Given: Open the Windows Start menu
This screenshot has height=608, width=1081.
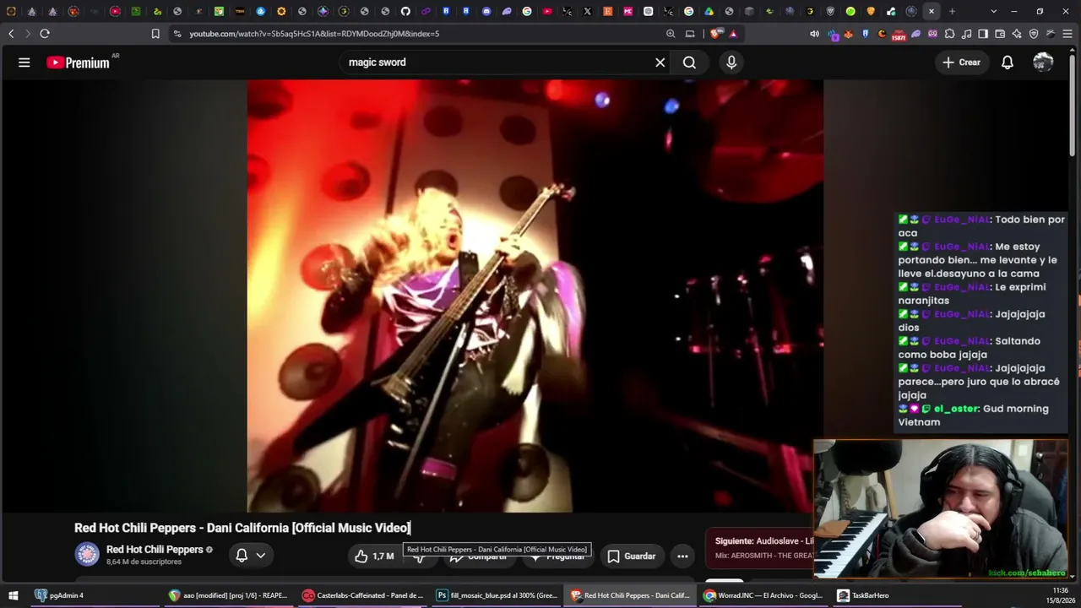Looking at the screenshot, I should point(13,595).
